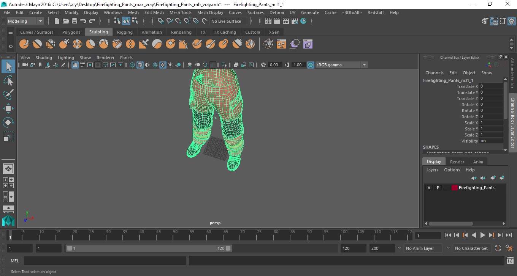Viewport: 517px width, 276px height.
Task: Open the Modeling menu set dropdown
Action: (x=25, y=21)
